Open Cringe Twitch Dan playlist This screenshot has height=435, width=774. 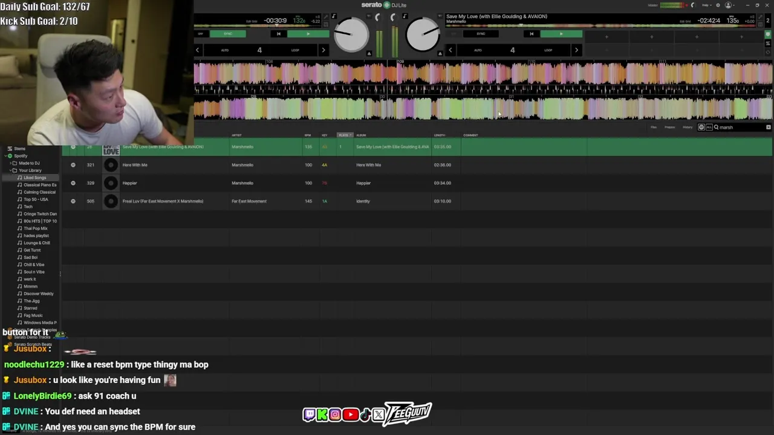tap(40, 214)
